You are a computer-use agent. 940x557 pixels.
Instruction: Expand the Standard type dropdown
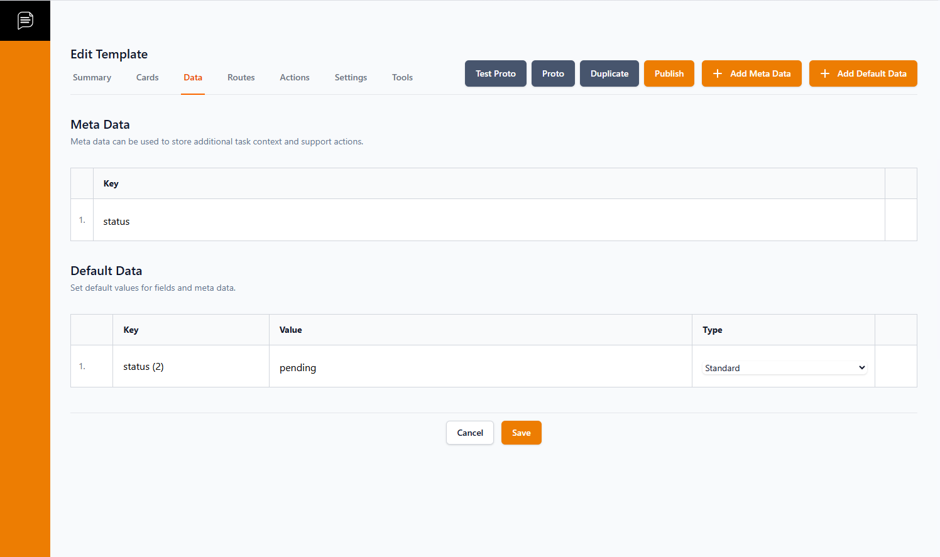(784, 368)
